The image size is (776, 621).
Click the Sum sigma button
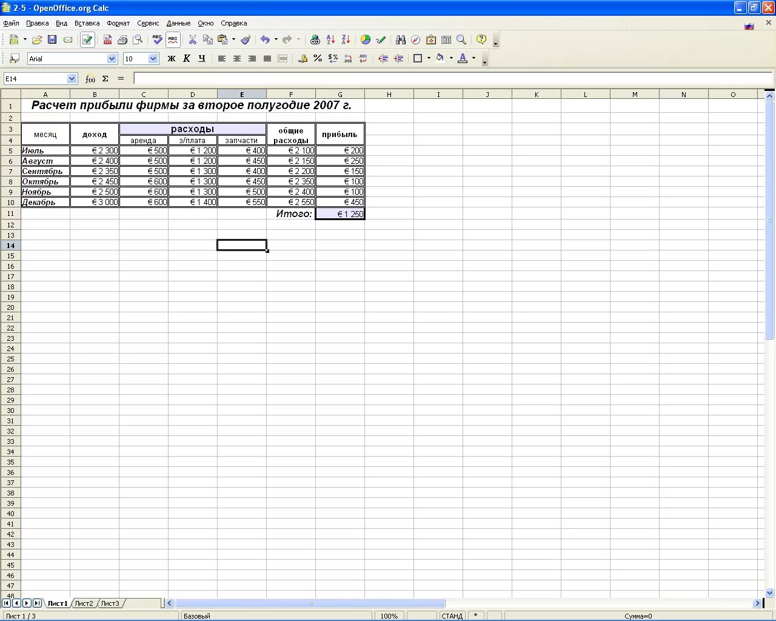tap(105, 79)
